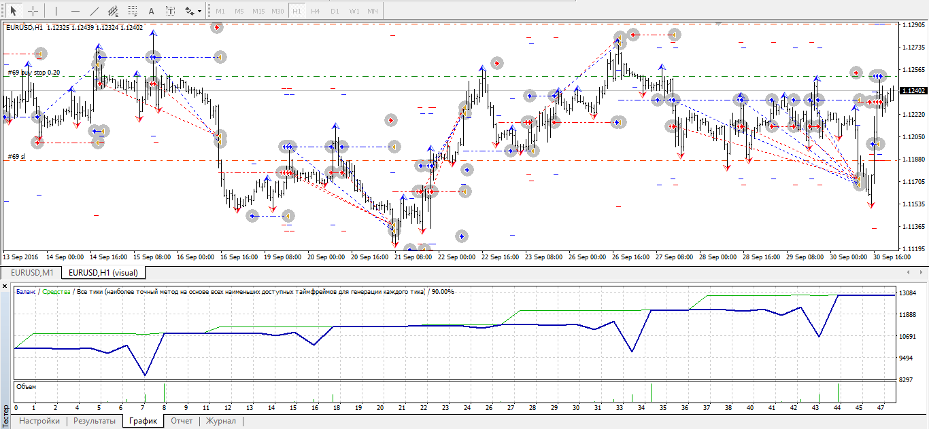Open the Журнал tester tab
Screen dimensions: 929x429
pos(221,422)
